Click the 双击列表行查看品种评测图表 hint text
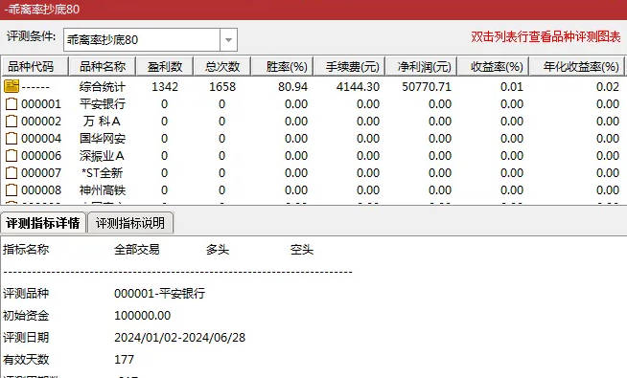627x378 pixels. click(546, 36)
